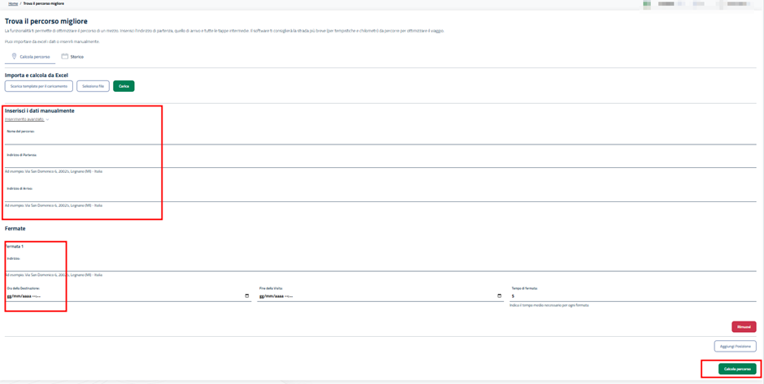Switch to the Storico tab

pyautogui.click(x=76, y=57)
